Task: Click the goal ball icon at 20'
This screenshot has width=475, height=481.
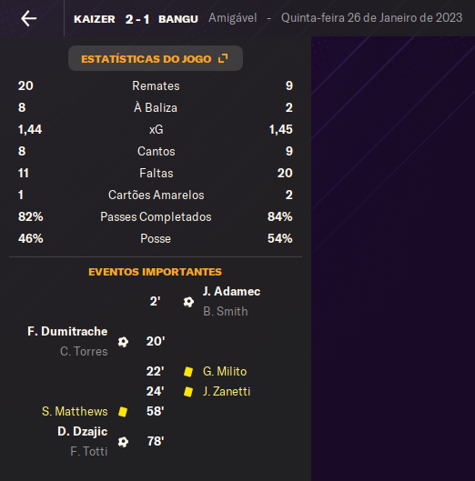Action: 123,342
